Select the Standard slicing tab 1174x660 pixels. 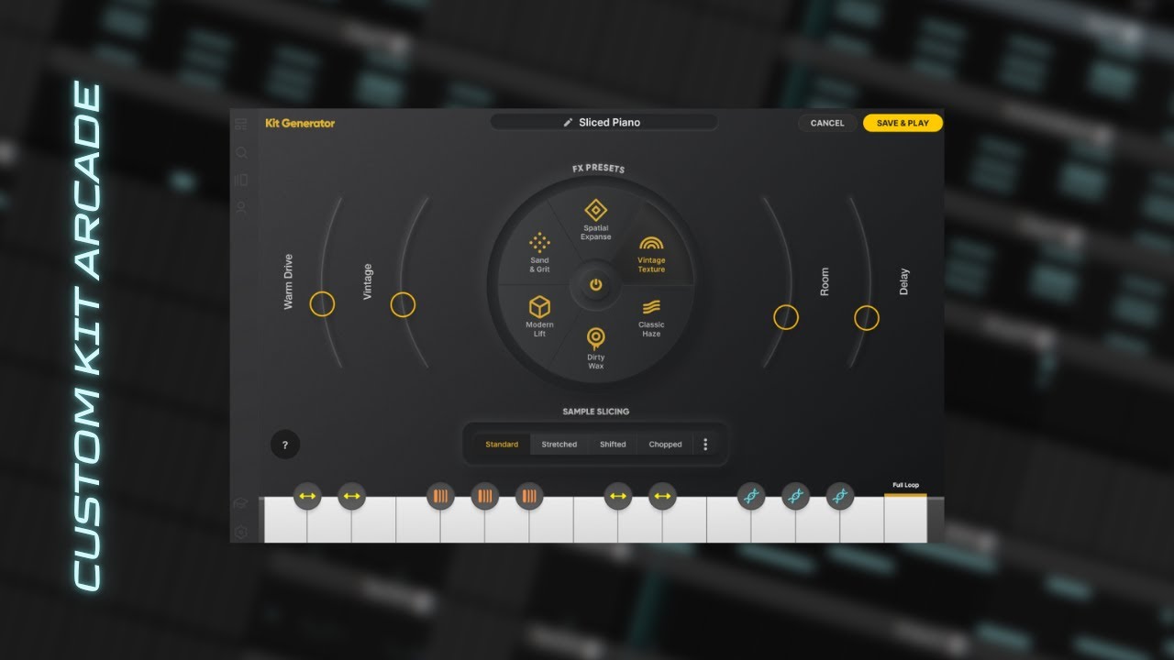pos(502,445)
